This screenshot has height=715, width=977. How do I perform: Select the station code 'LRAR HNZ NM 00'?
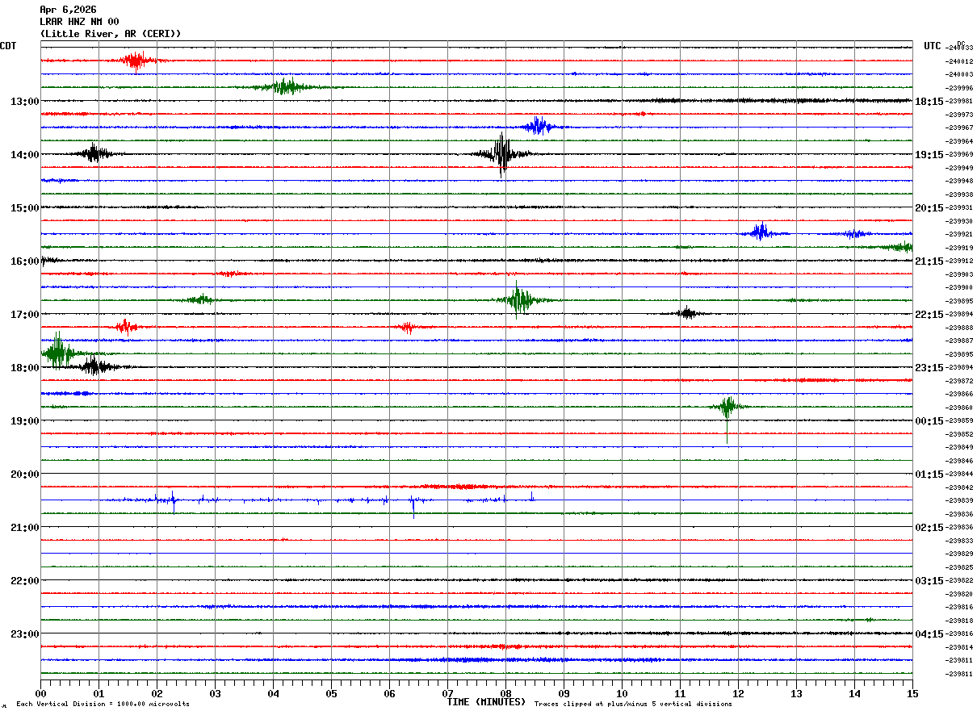tap(79, 22)
